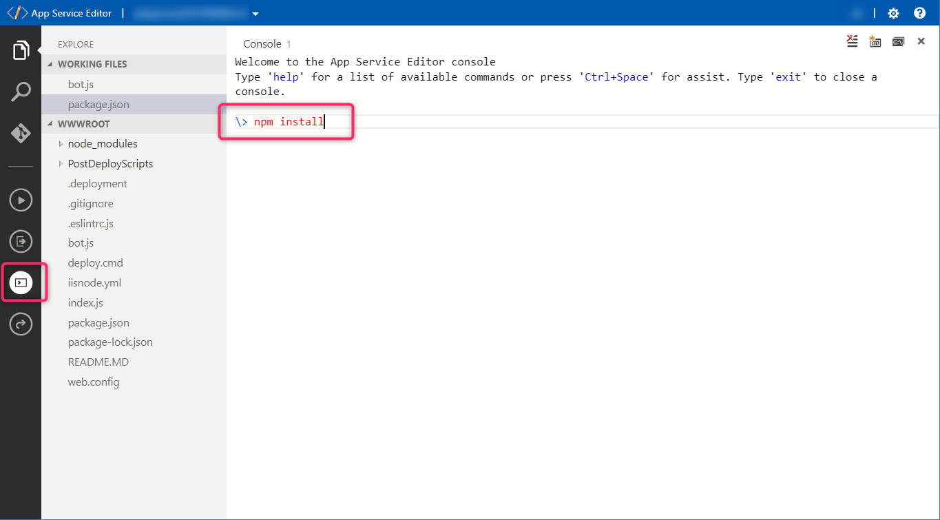The image size is (940, 520).
Task: Click the circular arrow icon below Console
Action: tap(21, 324)
